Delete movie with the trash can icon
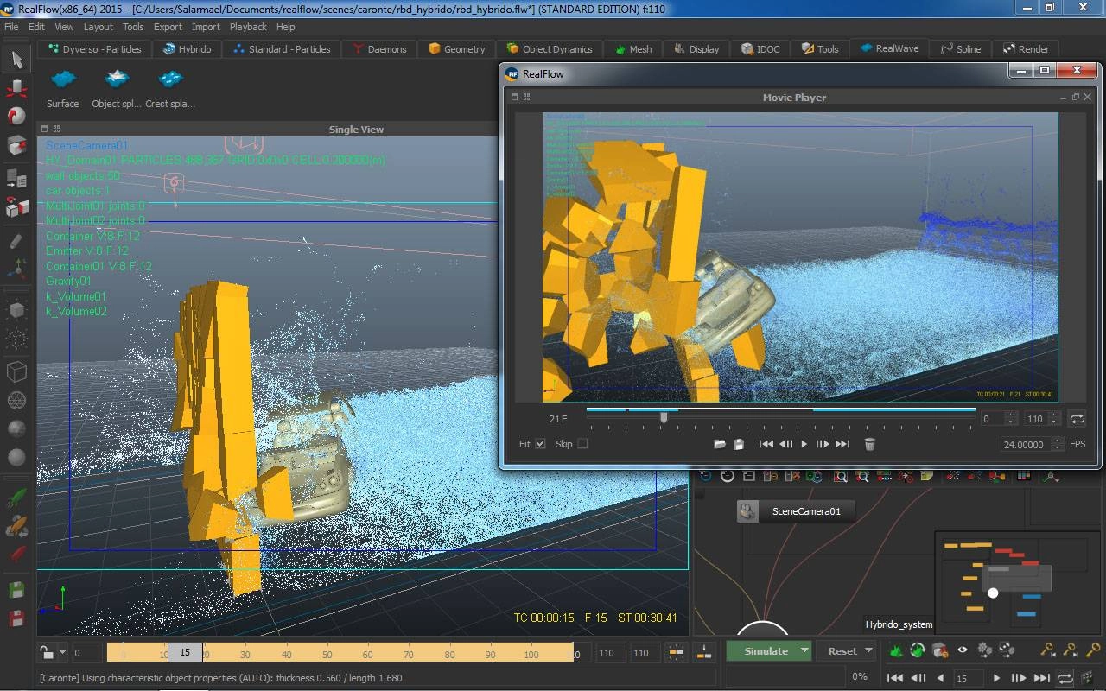The width and height of the screenshot is (1106, 691). (870, 444)
